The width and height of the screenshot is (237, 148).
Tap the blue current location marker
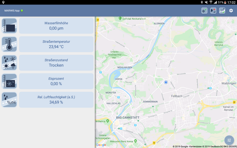(166, 82)
